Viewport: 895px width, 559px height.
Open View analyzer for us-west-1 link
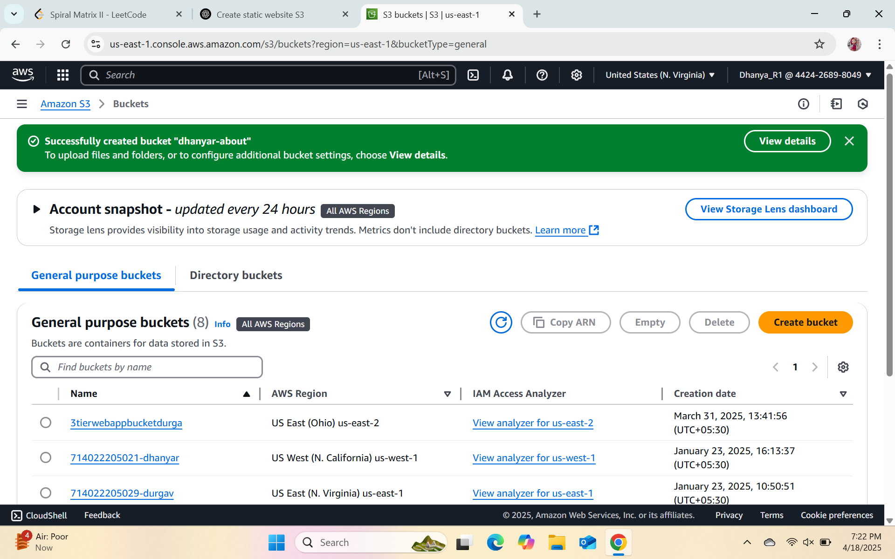tap(534, 458)
